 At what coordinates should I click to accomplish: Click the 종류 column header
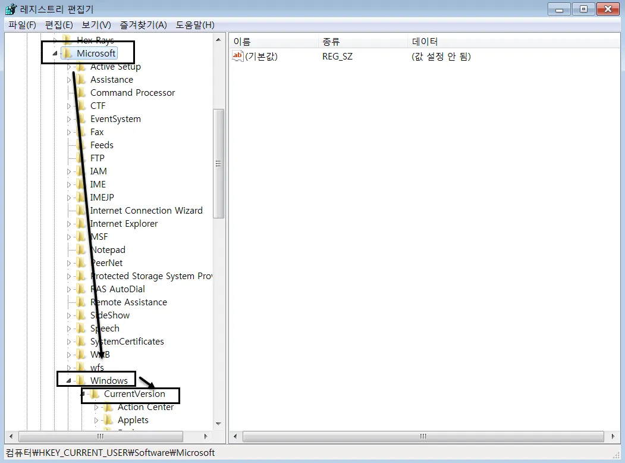[x=363, y=42]
